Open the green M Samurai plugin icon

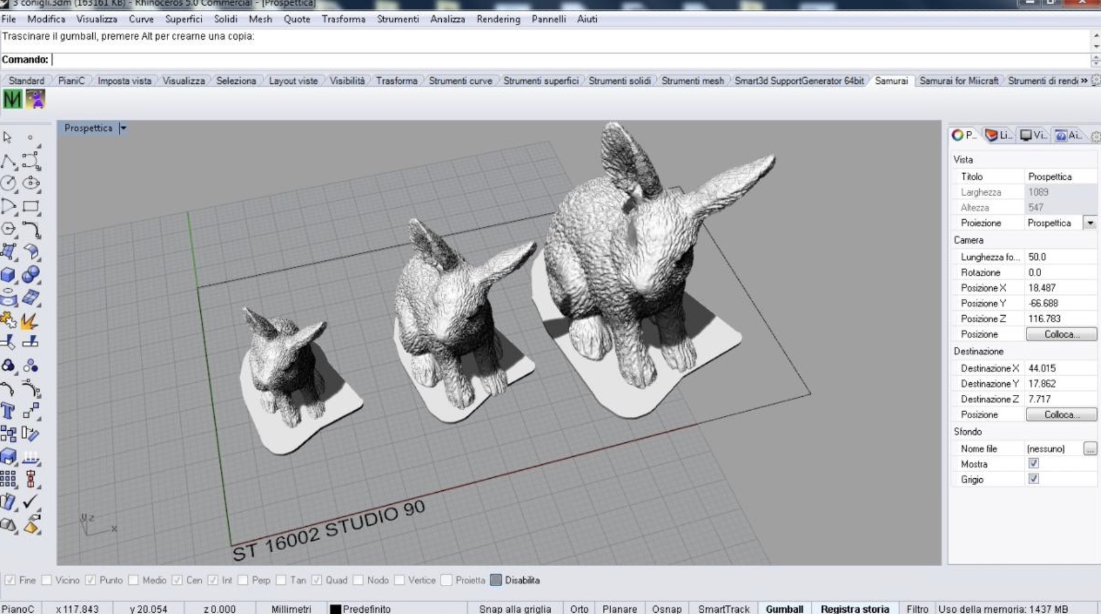(x=12, y=99)
